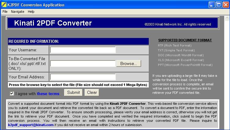
Task: Click the Your Username input field
Action: pos(83,50)
